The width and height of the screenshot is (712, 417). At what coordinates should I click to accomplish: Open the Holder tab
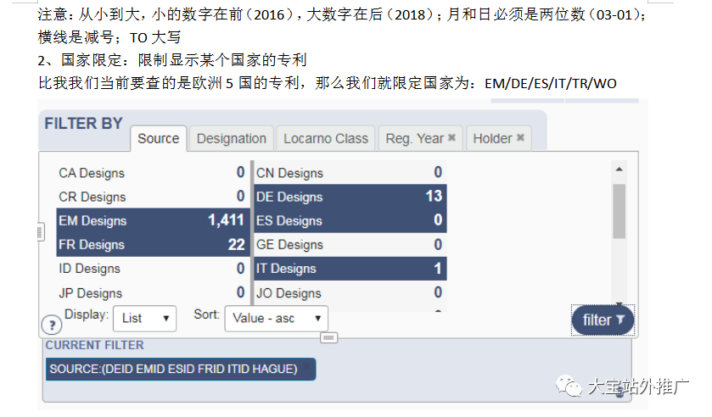pyautogui.click(x=492, y=138)
